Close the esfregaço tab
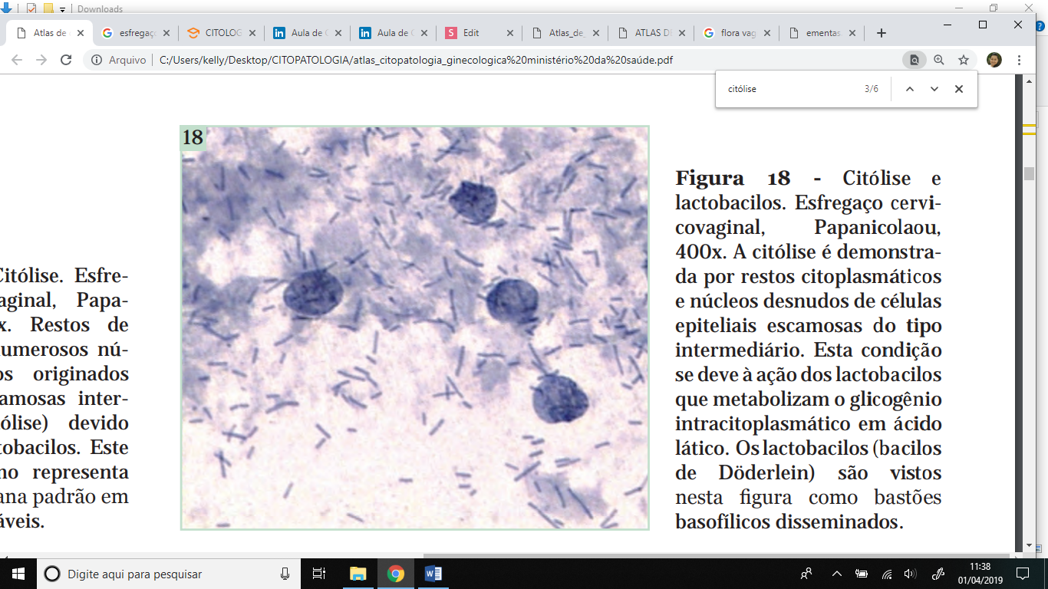 pos(166,33)
